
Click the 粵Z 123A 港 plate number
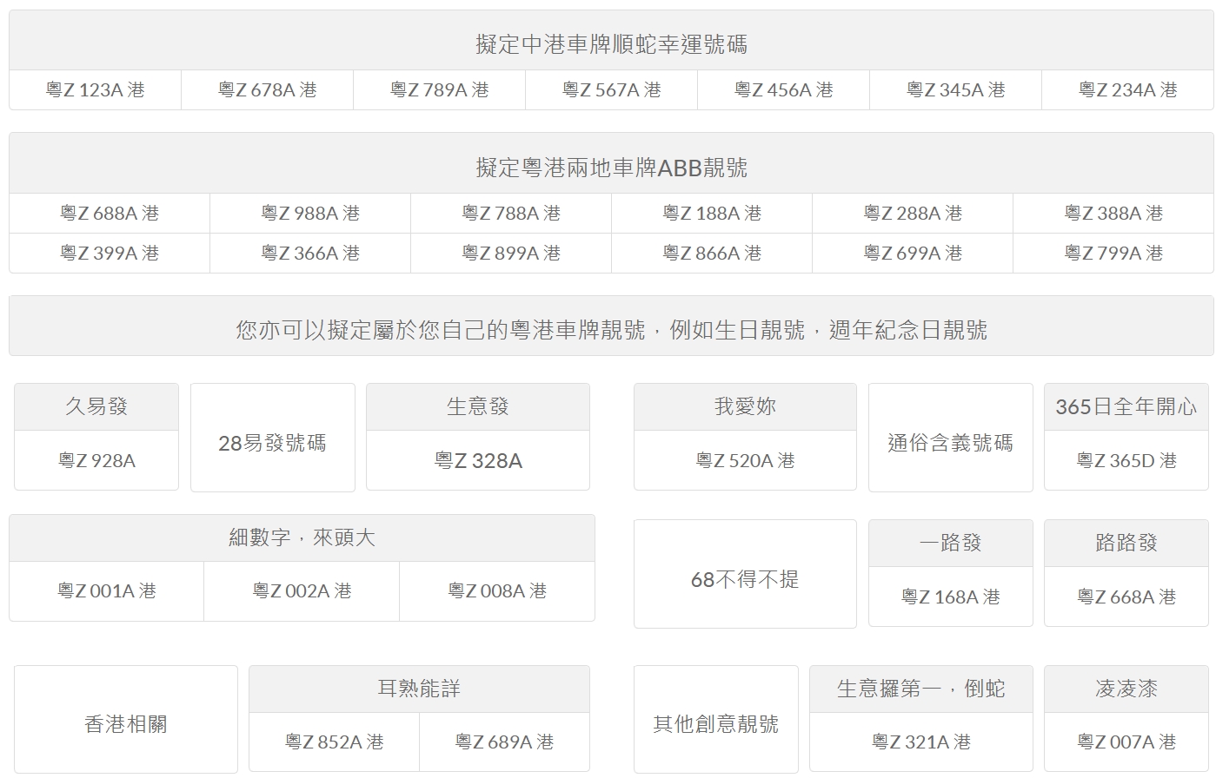point(95,90)
